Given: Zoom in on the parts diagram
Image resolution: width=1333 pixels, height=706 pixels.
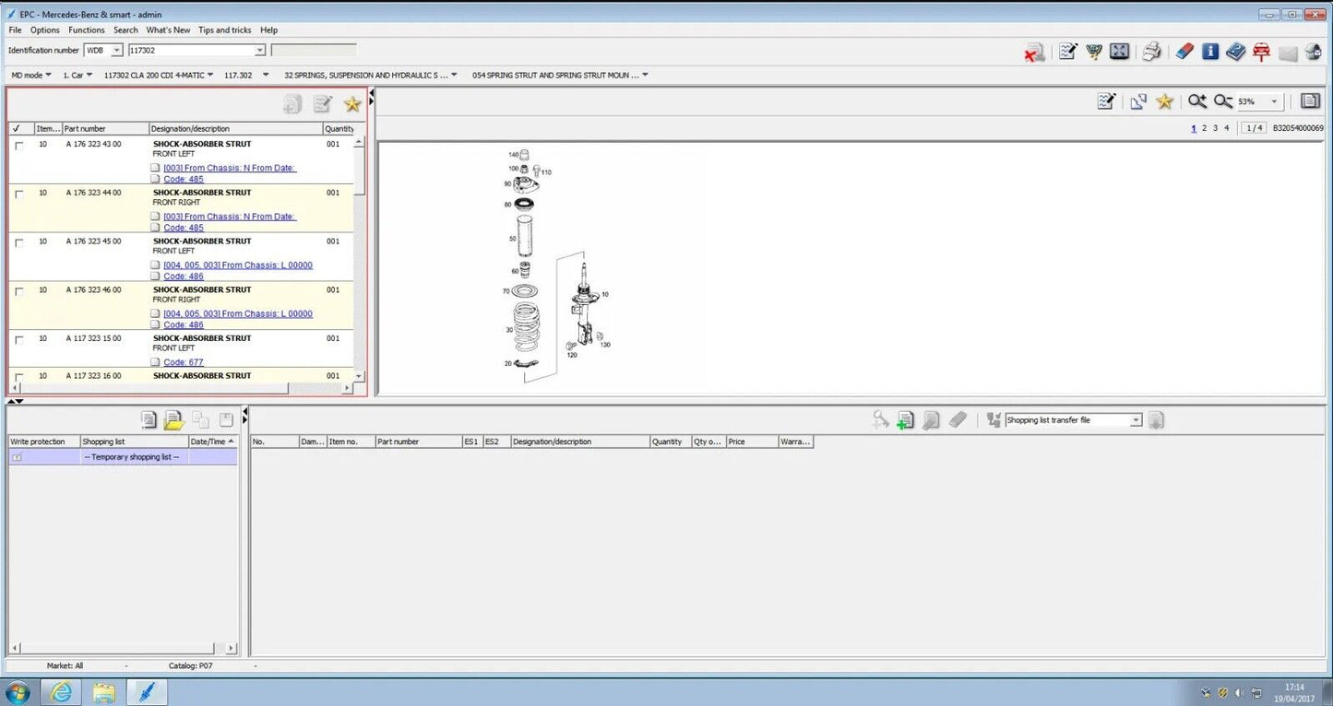Looking at the screenshot, I should 1196,101.
